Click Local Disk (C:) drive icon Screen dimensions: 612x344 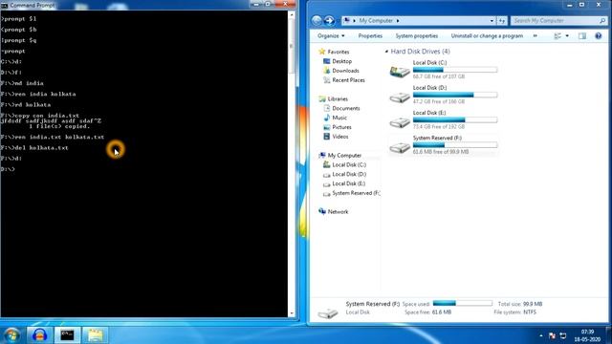pos(400,72)
